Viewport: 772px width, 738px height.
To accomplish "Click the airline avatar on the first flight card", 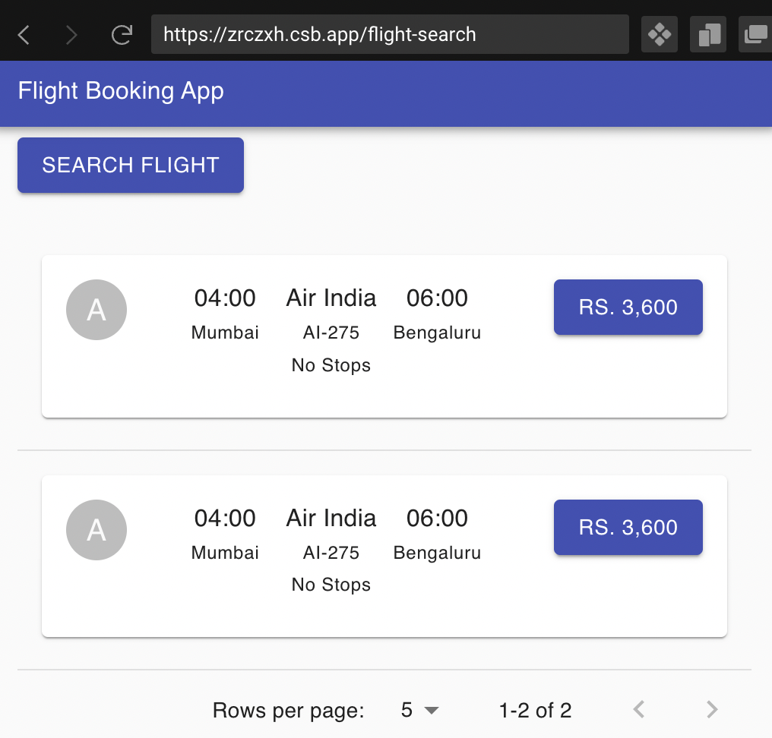I will pyautogui.click(x=96, y=310).
